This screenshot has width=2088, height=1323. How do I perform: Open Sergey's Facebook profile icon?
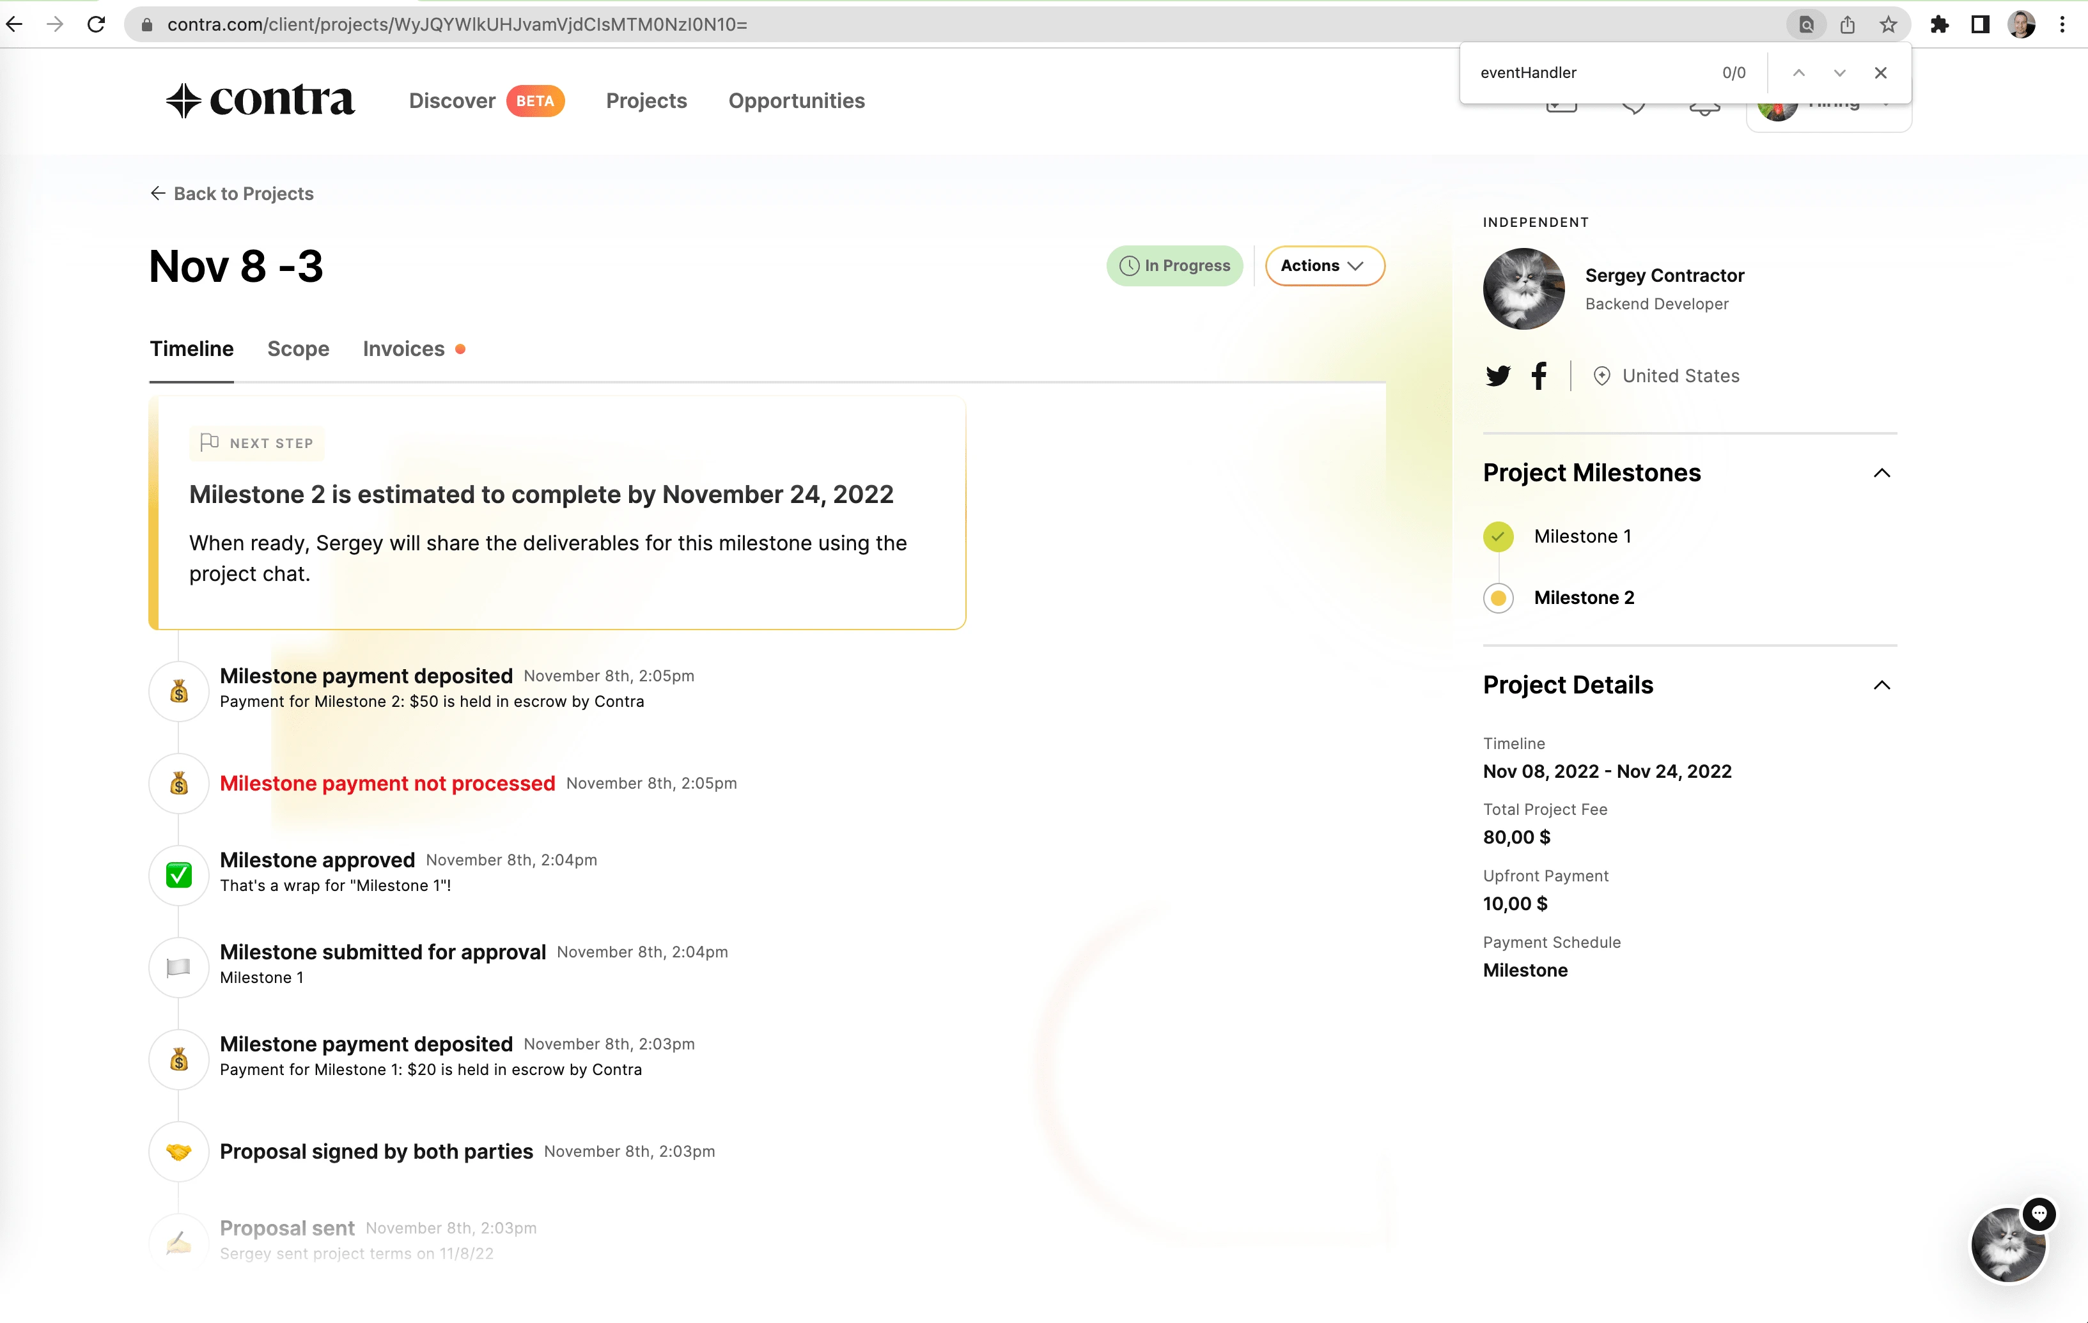pos(1539,375)
